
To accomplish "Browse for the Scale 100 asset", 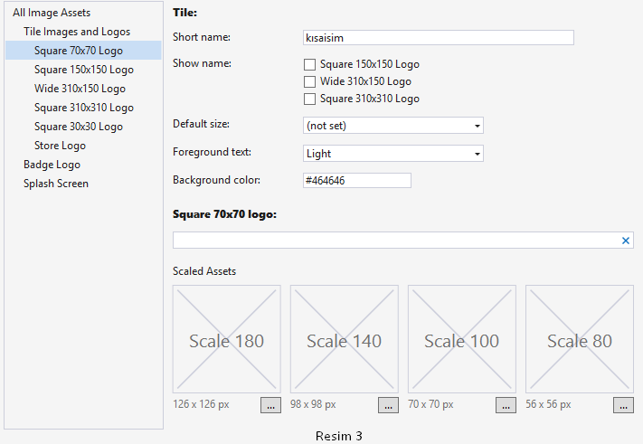I will pyautogui.click(x=506, y=405).
